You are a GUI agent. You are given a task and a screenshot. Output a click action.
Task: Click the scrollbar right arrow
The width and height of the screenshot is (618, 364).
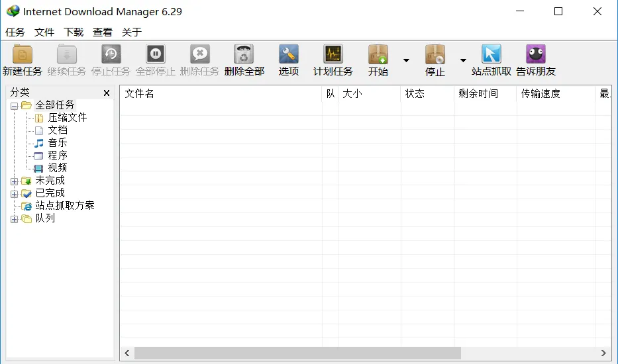click(x=603, y=353)
